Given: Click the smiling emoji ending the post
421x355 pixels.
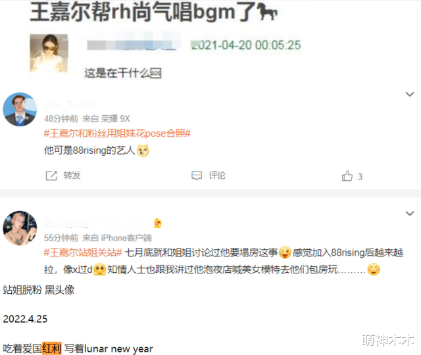Looking at the screenshot, I should click(374, 269).
